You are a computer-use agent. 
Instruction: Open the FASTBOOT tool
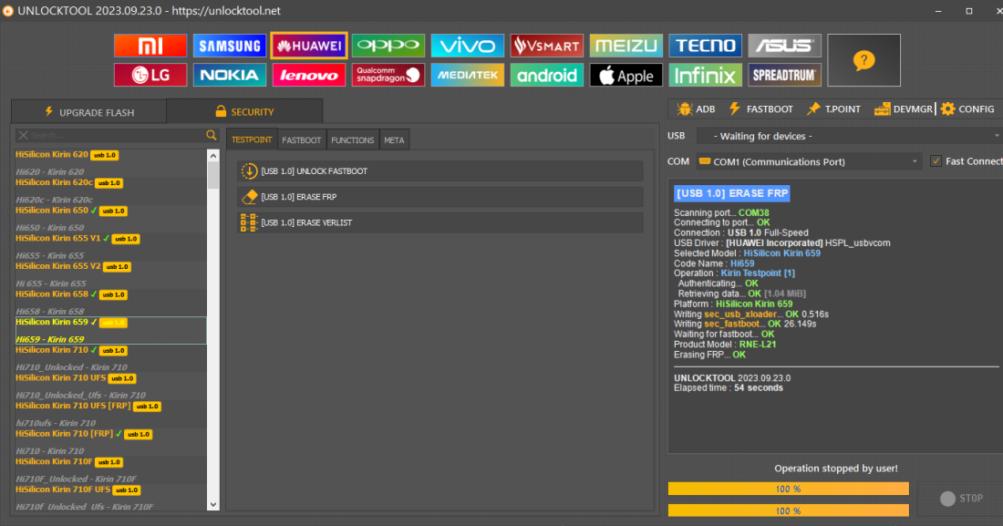(x=760, y=108)
